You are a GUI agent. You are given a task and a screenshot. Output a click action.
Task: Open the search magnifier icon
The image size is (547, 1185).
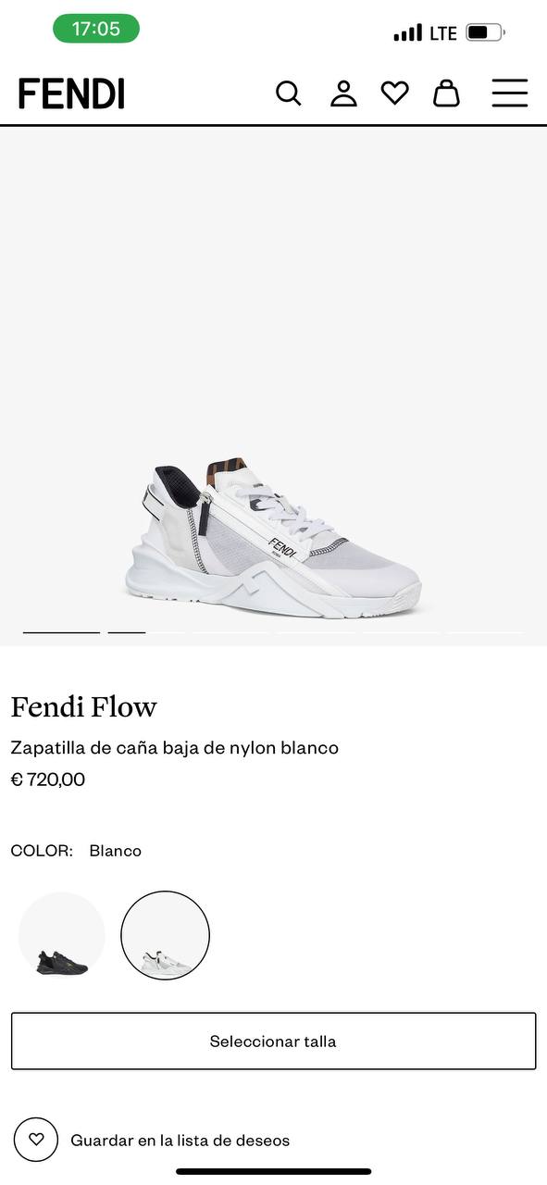[289, 94]
